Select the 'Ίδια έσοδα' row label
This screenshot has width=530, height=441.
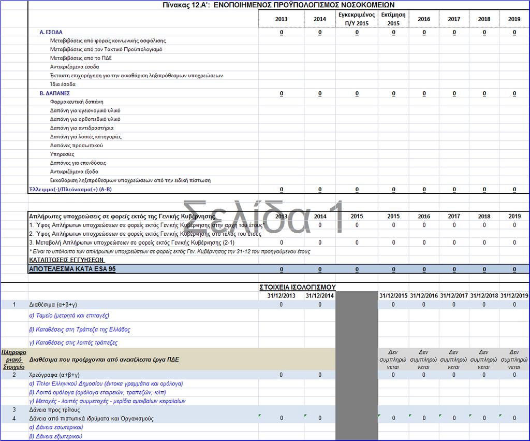63,84
